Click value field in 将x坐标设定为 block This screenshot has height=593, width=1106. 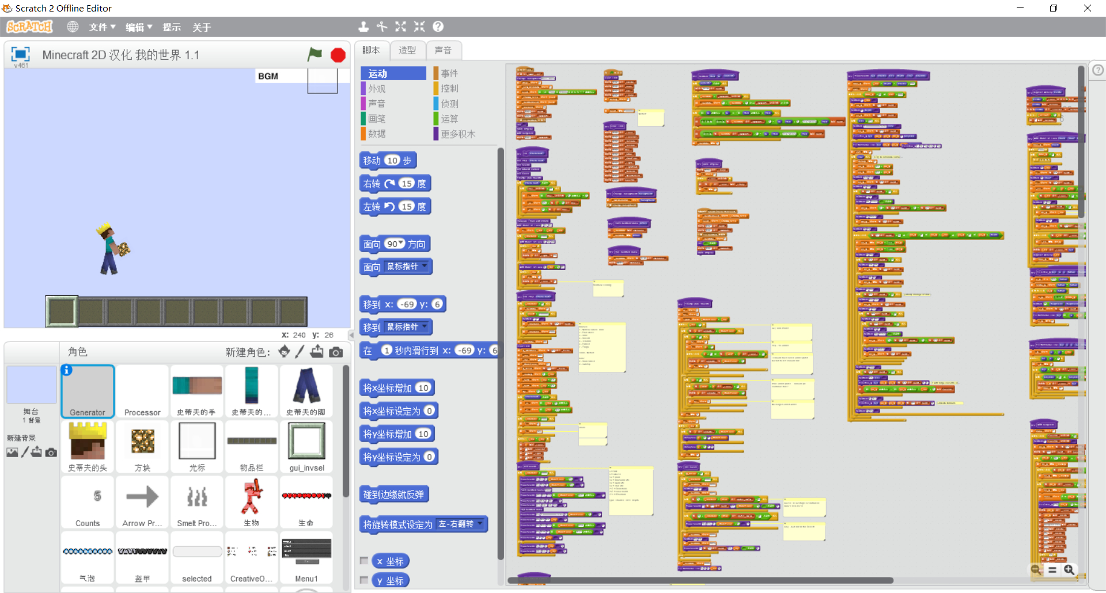pos(429,410)
